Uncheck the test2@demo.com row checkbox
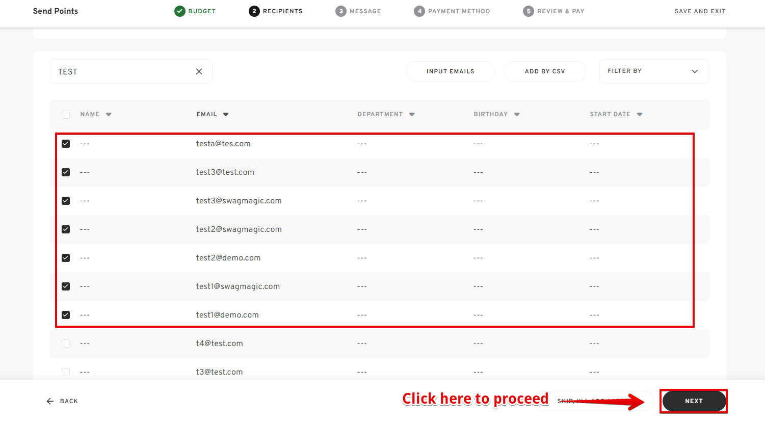 pyautogui.click(x=66, y=258)
